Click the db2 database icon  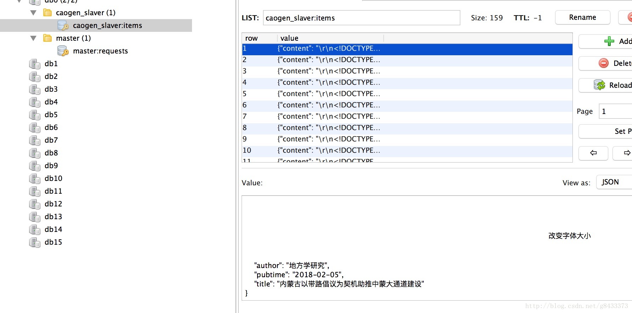click(35, 77)
